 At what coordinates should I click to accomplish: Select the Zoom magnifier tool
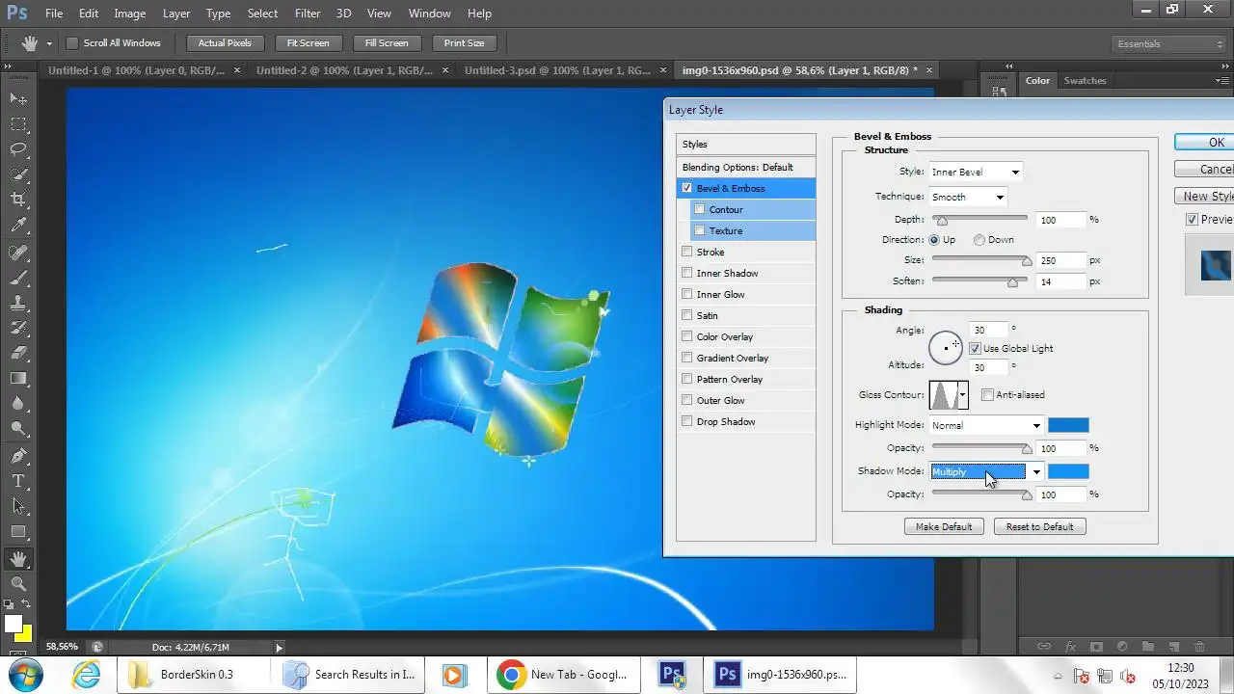(x=18, y=583)
